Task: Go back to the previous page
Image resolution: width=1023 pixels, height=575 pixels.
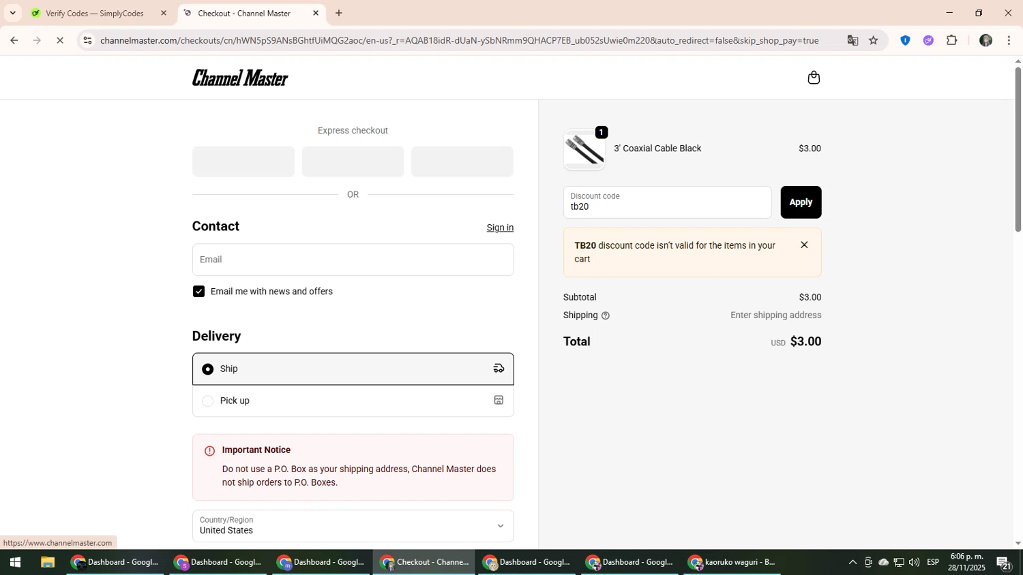Action: pos(14,40)
